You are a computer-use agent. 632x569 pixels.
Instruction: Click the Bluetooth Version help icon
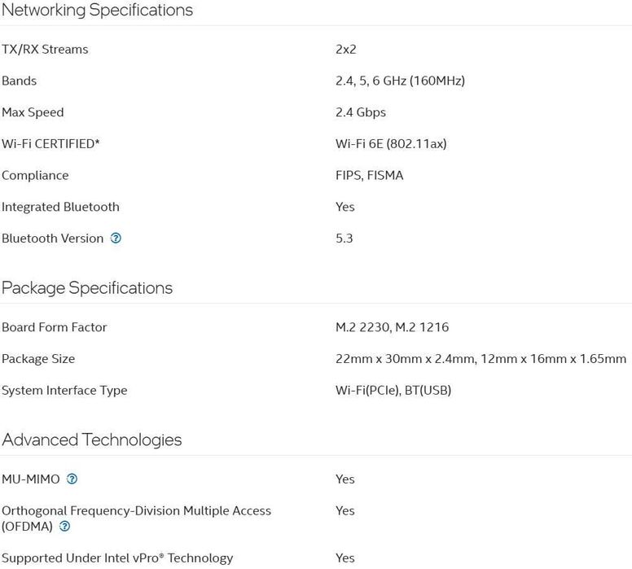pyautogui.click(x=116, y=239)
